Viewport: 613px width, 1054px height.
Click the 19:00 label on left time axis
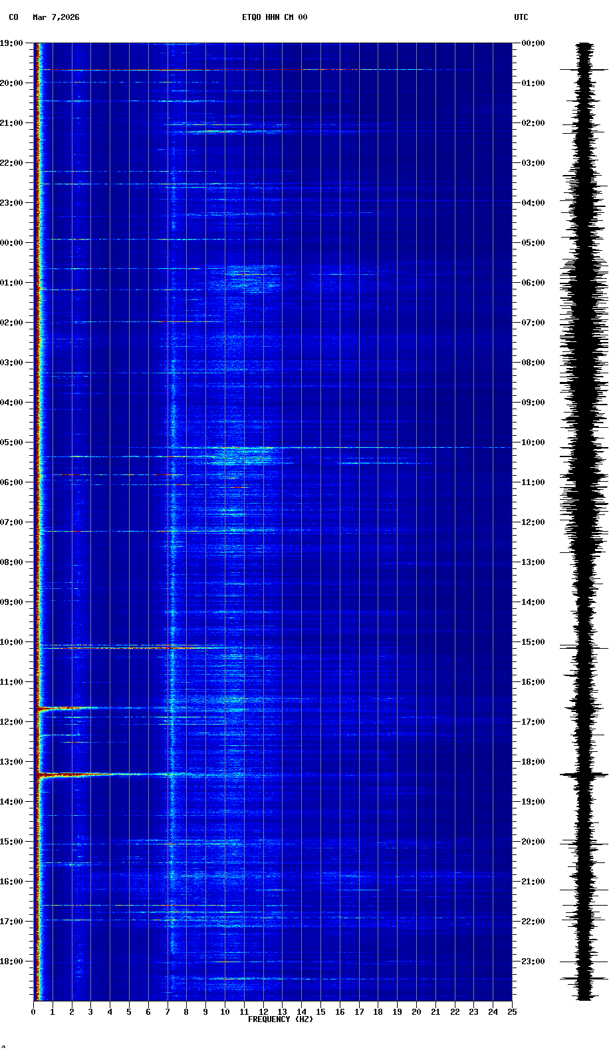point(11,43)
